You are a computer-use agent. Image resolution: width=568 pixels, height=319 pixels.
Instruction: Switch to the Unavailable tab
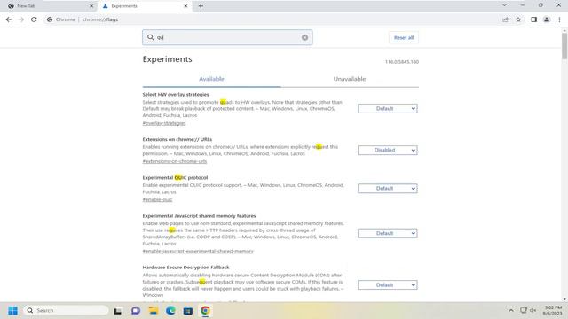point(350,79)
